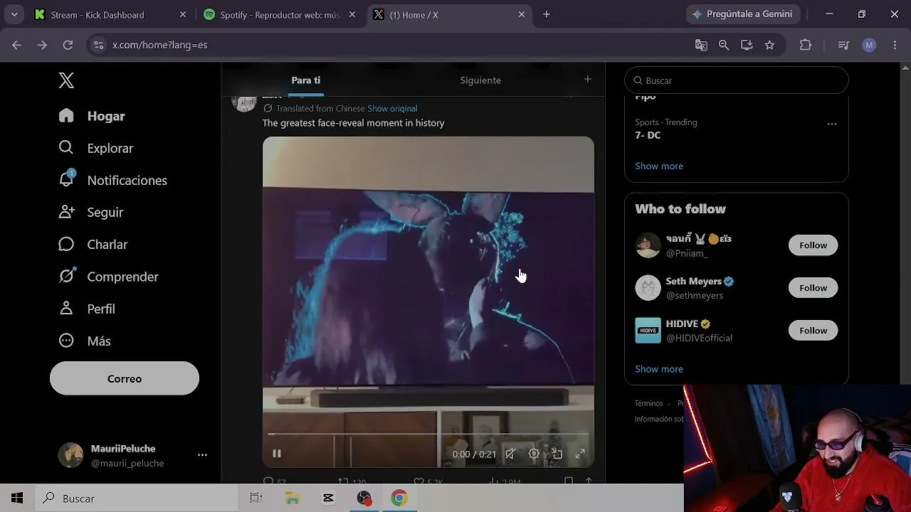Open Explorar from the sidebar
The image size is (911, 512).
(96, 148)
